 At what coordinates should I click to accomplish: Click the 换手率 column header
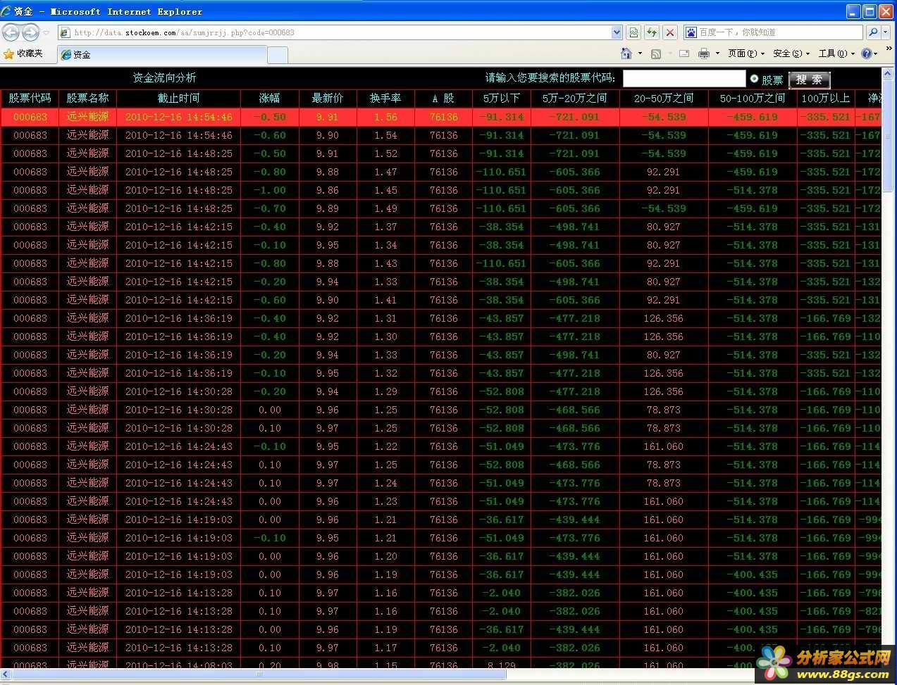pos(385,99)
